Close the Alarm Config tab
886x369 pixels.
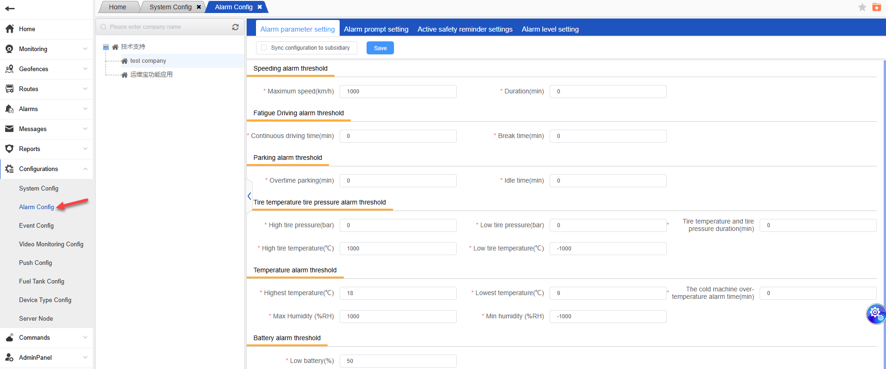pos(260,7)
